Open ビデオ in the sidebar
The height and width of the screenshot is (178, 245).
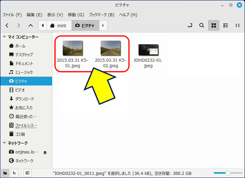(26, 90)
